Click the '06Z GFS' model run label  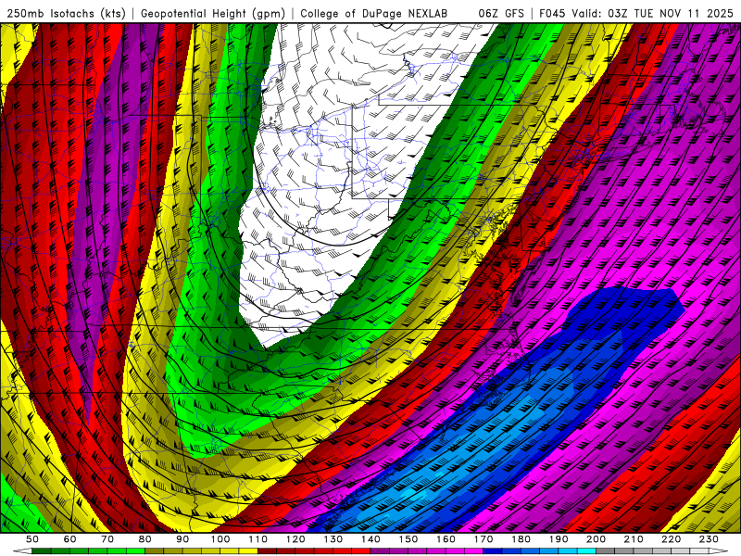(x=501, y=14)
